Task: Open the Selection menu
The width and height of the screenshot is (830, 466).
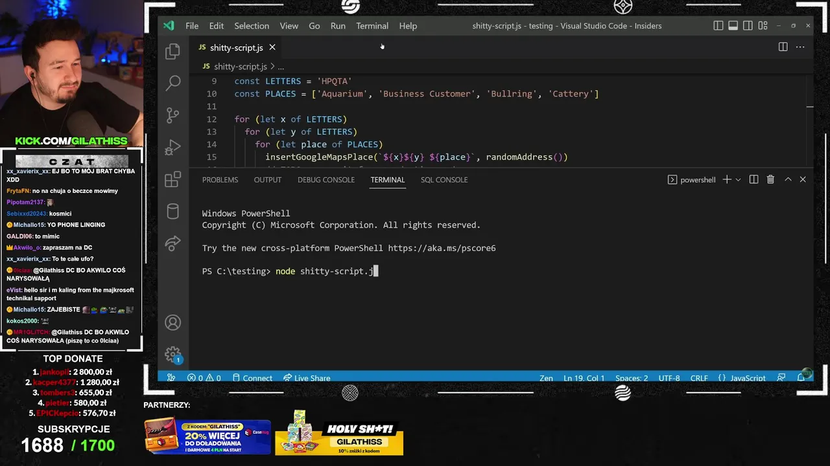Action: tap(252, 26)
